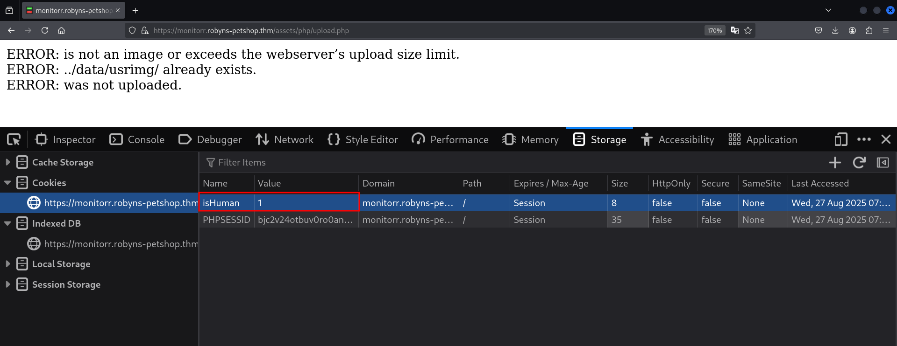
Task: Expand the Cache Storage tree node
Action: (8, 162)
